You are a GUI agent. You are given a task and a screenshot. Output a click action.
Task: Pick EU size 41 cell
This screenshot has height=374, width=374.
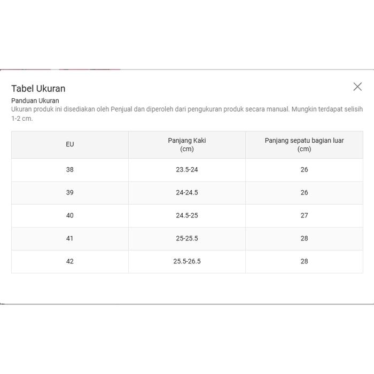[70, 238]
